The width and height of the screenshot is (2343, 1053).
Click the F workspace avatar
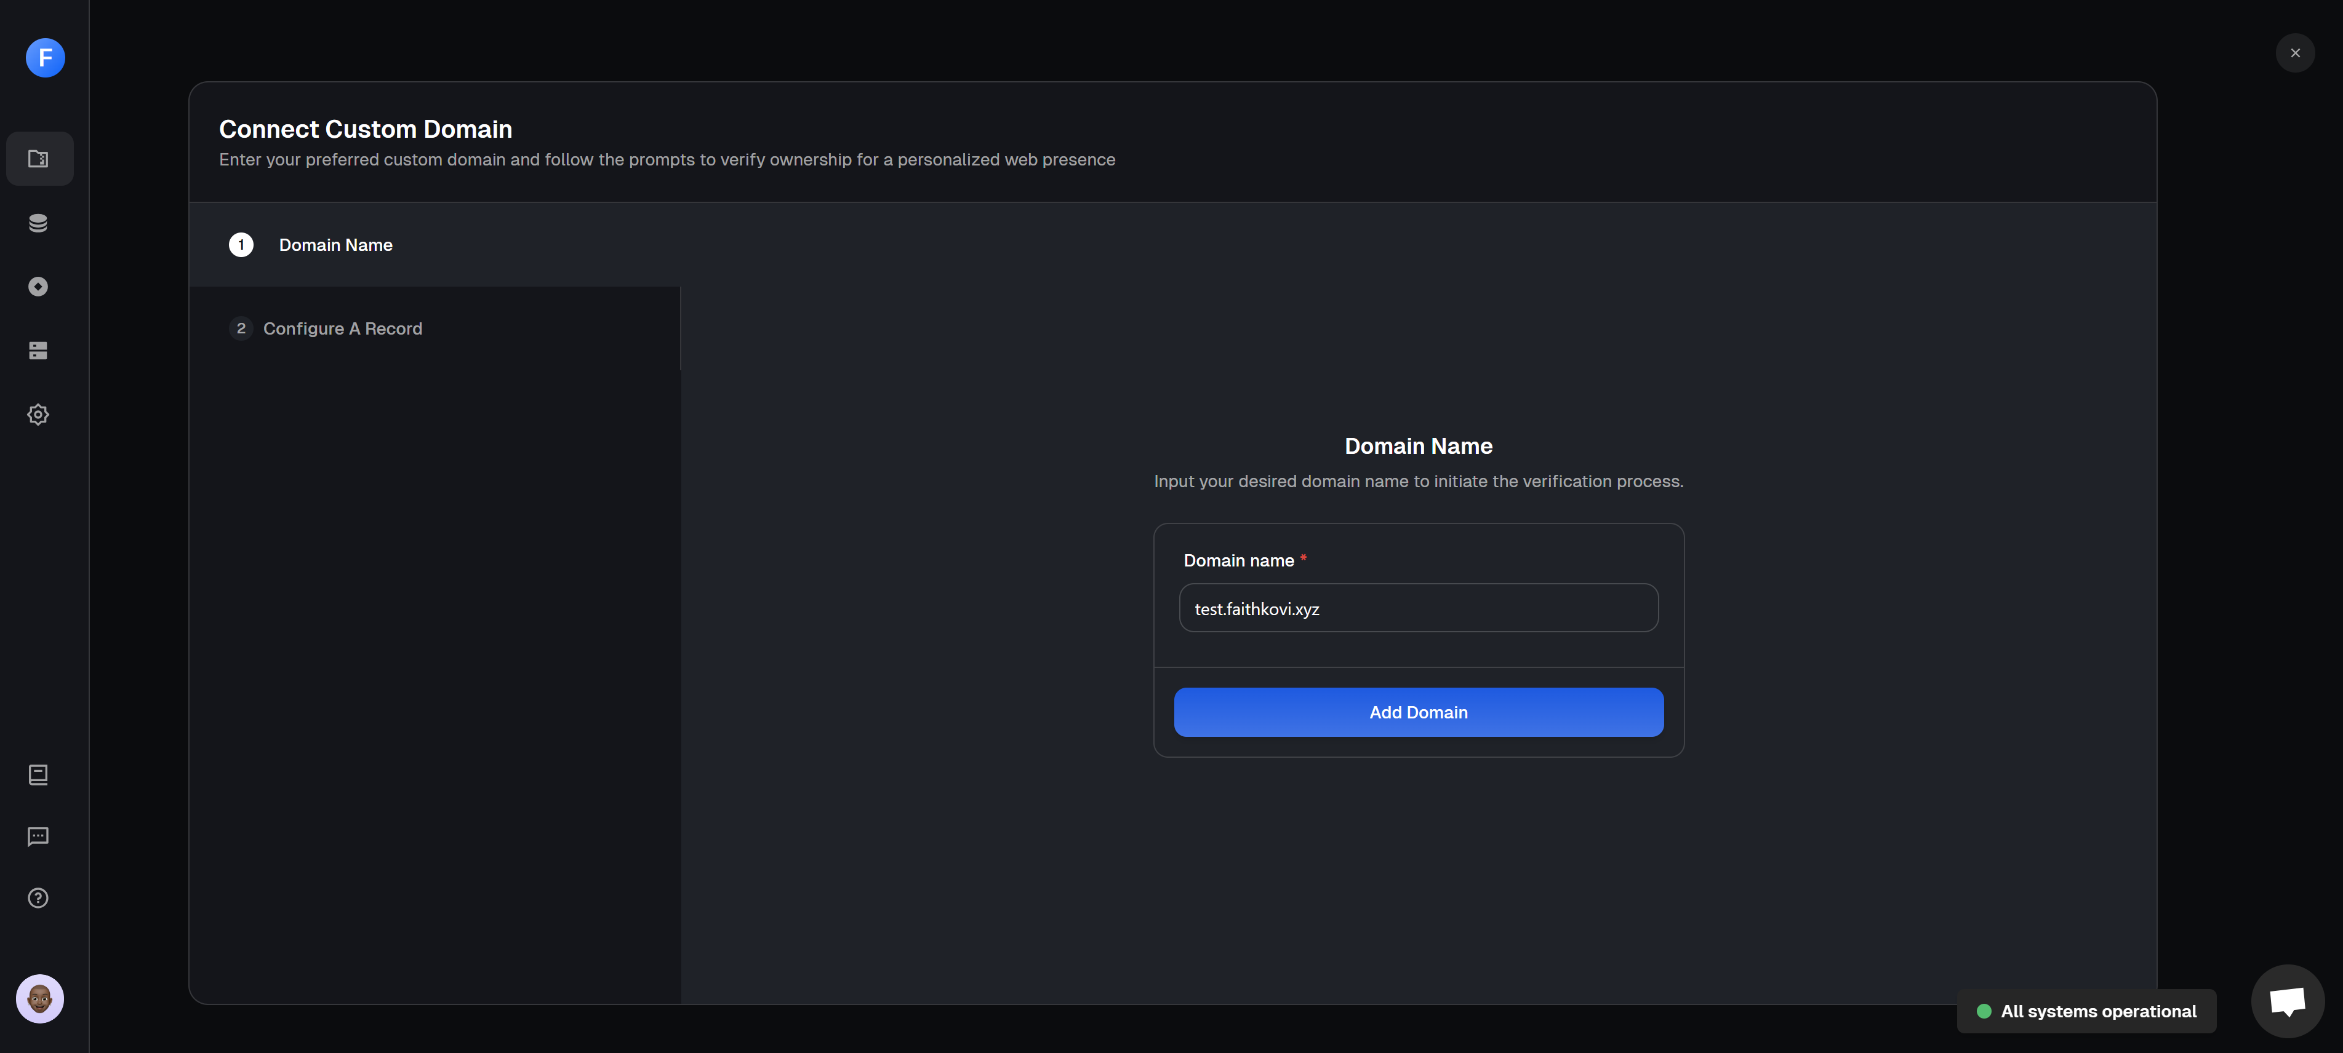tap(44, 57)
